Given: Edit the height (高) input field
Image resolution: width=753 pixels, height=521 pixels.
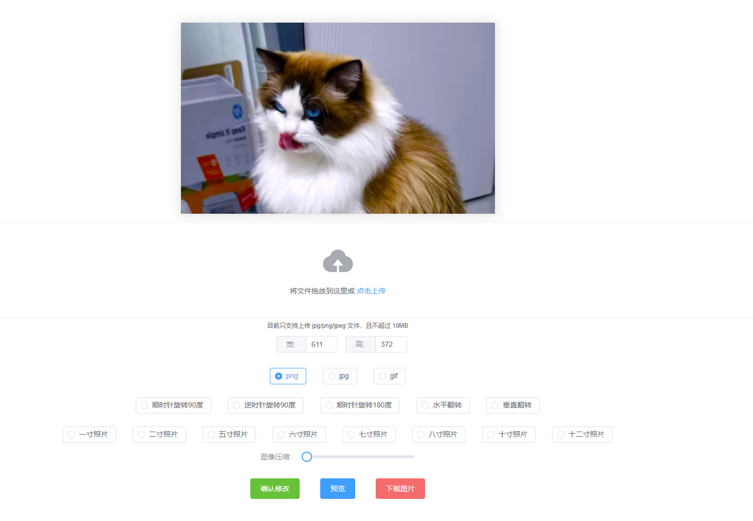Looking at the screenshot, I should 391,344.
